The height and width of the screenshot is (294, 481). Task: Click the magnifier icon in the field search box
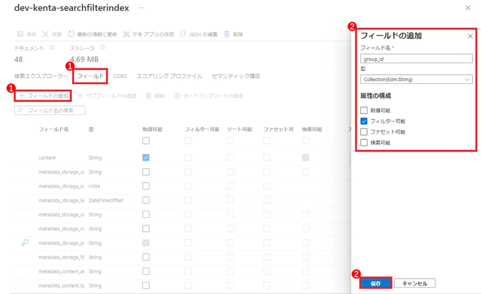pyautogui.click(x=21, y=111)
